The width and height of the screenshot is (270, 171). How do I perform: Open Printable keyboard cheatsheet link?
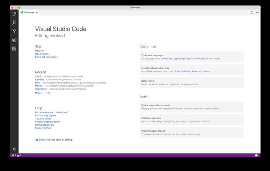point(51,112)
